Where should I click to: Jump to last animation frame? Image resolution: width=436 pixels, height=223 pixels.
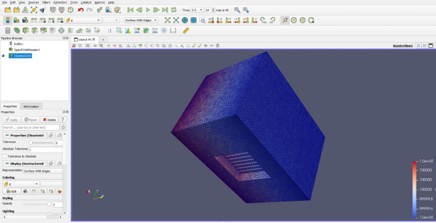click(165, 10)
